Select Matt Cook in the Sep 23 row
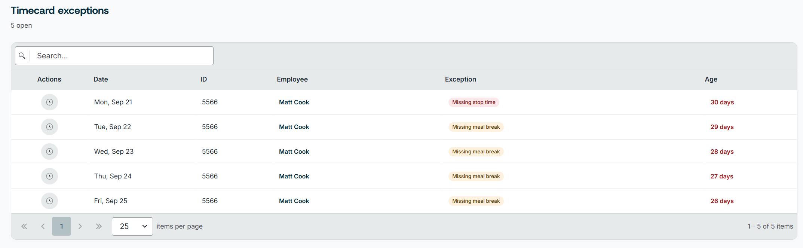The height and width of the screenshot is (248, 803). (294, 151)
